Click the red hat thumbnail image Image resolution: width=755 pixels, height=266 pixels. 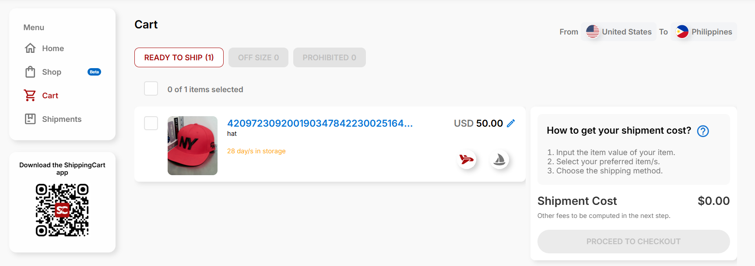coord(193,145)
